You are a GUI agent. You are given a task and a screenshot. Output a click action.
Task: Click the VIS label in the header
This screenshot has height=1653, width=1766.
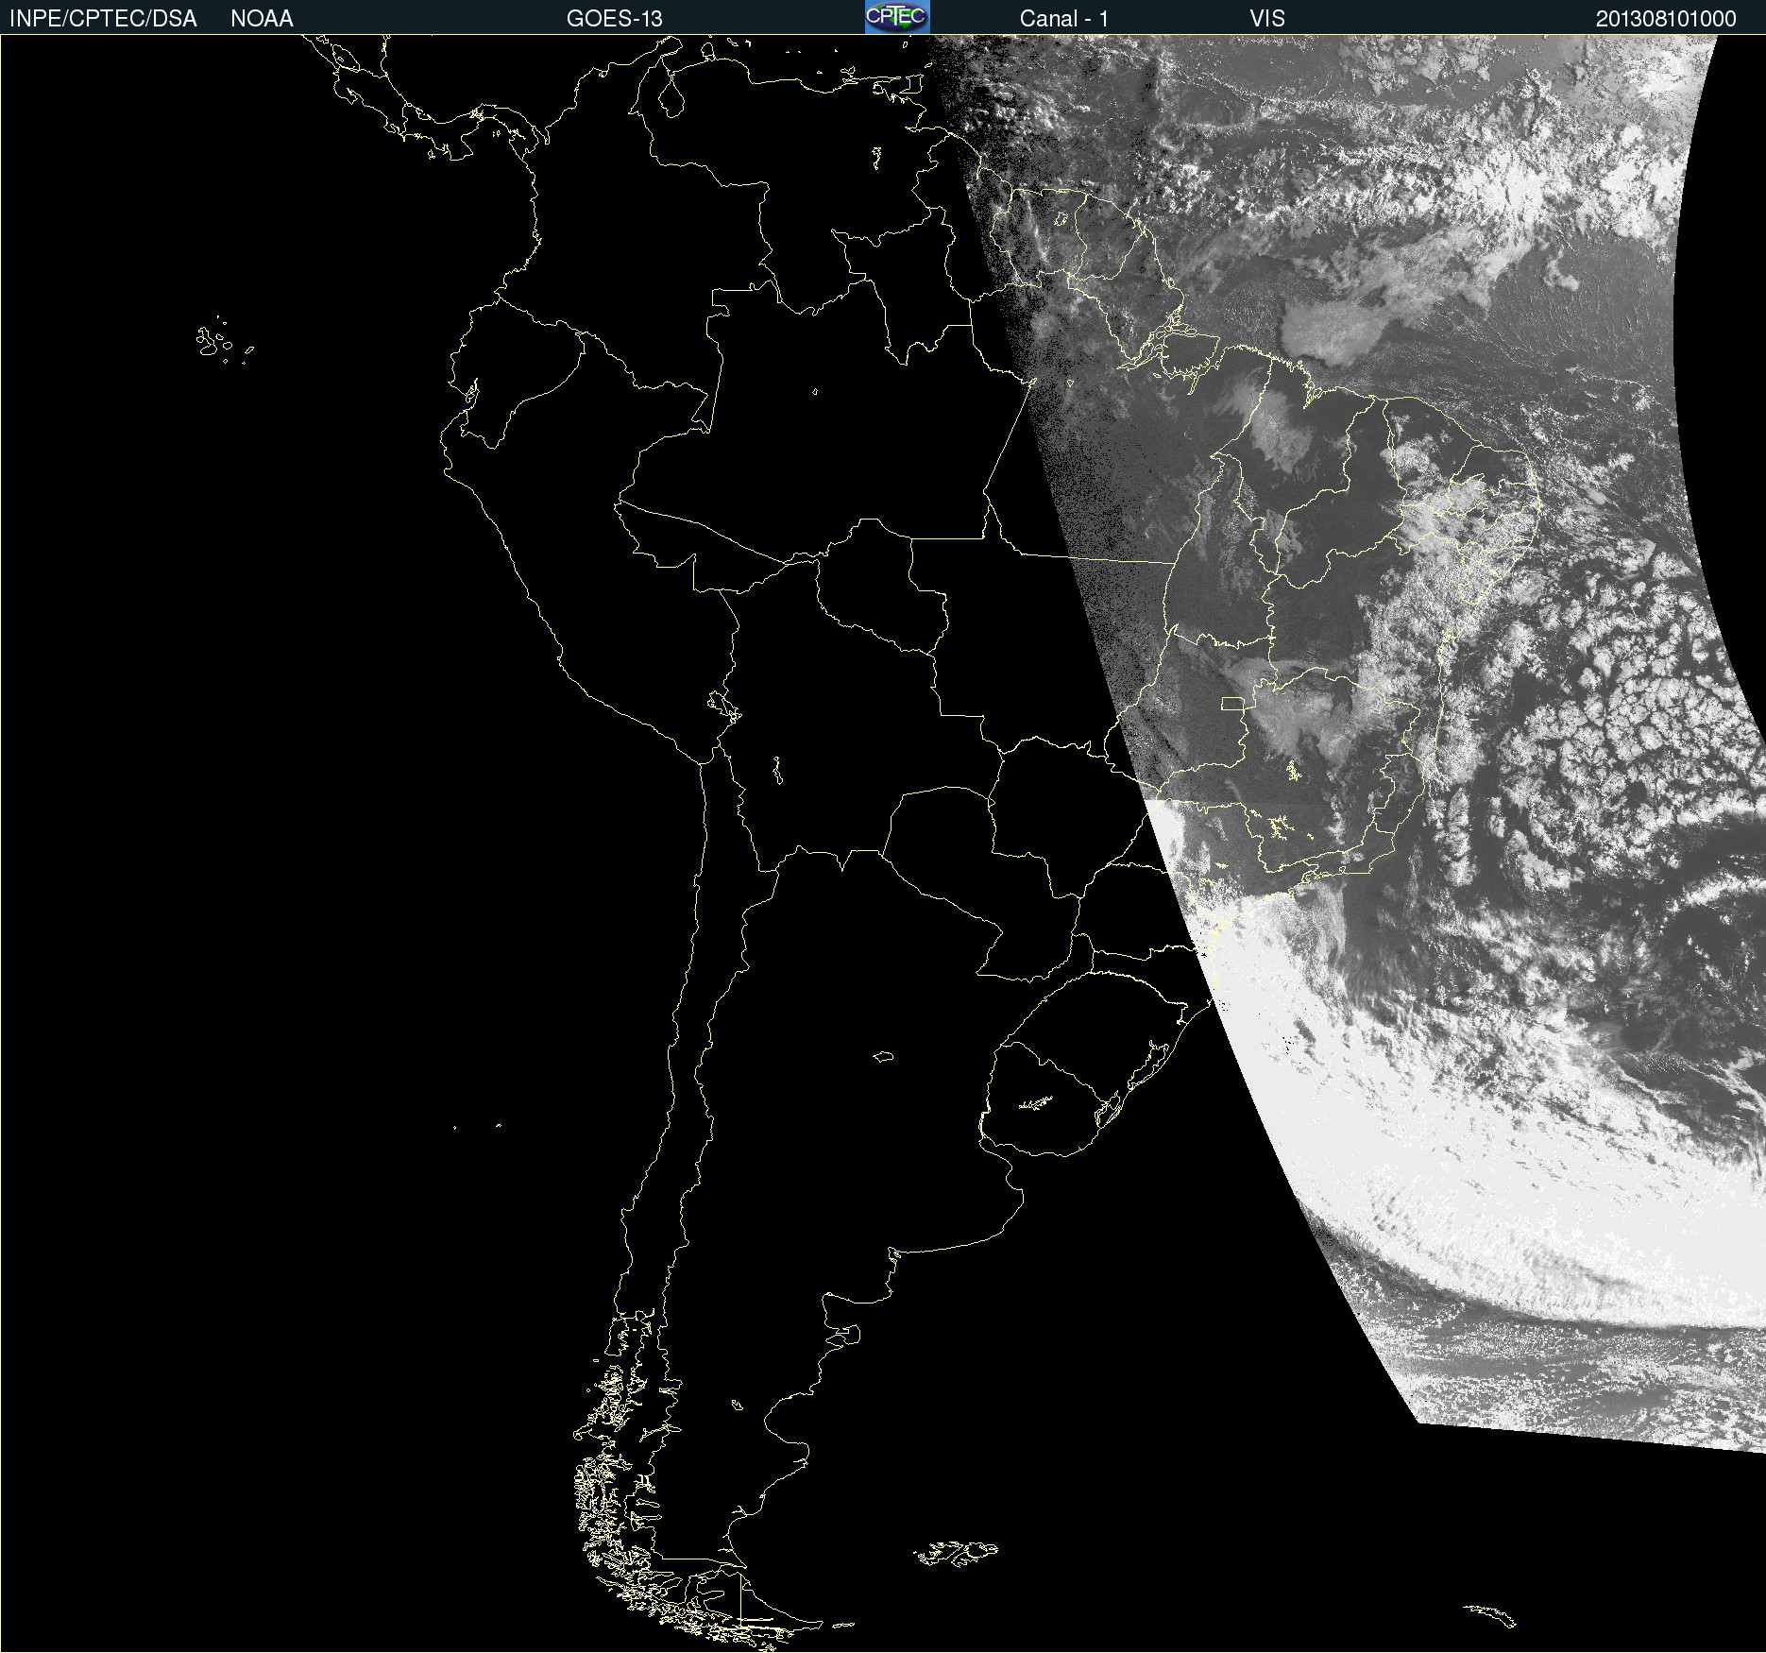(1267, 19)
